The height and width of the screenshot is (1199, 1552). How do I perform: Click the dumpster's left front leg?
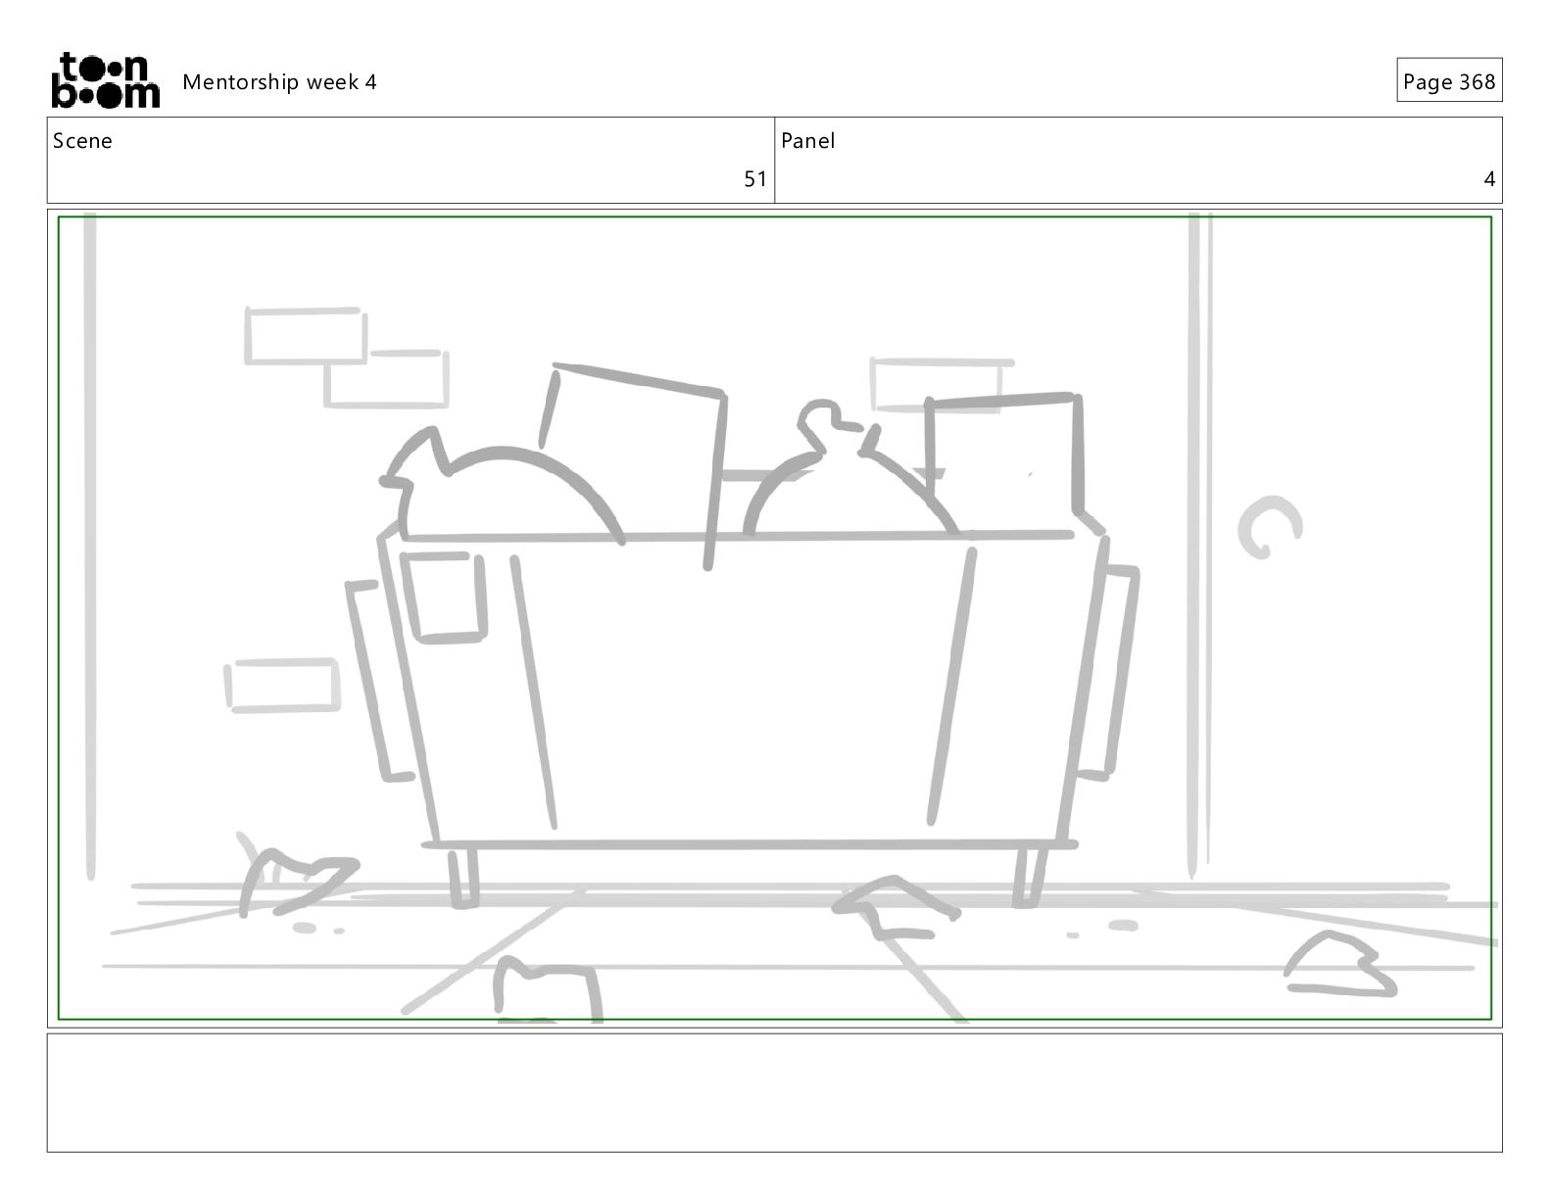[x=464, y=877]
